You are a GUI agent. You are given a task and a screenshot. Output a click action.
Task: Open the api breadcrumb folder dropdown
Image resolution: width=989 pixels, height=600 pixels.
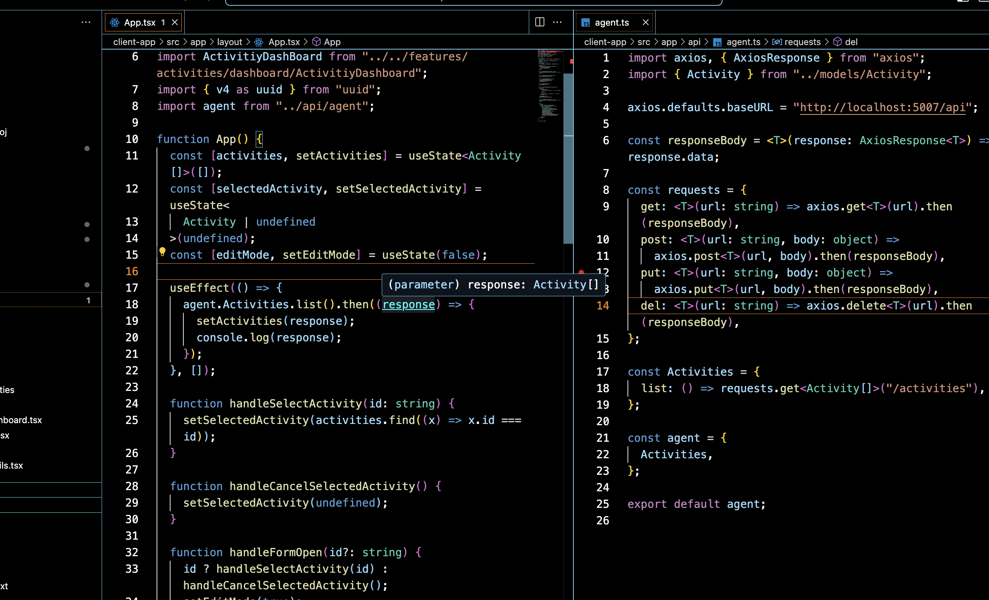(694, 42)
